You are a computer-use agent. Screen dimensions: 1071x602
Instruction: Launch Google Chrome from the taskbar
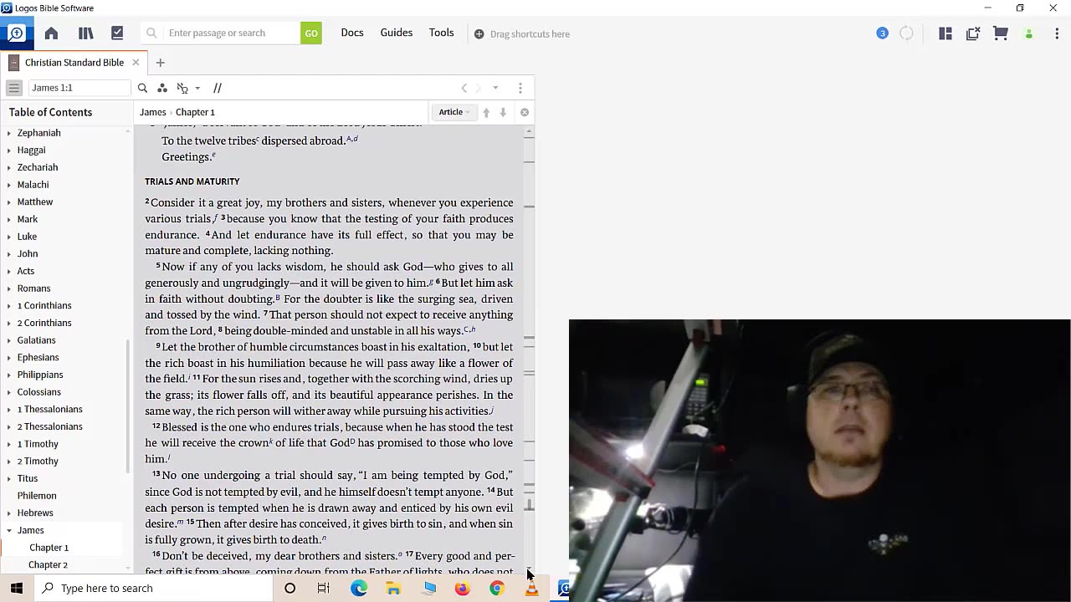point(497,589)
